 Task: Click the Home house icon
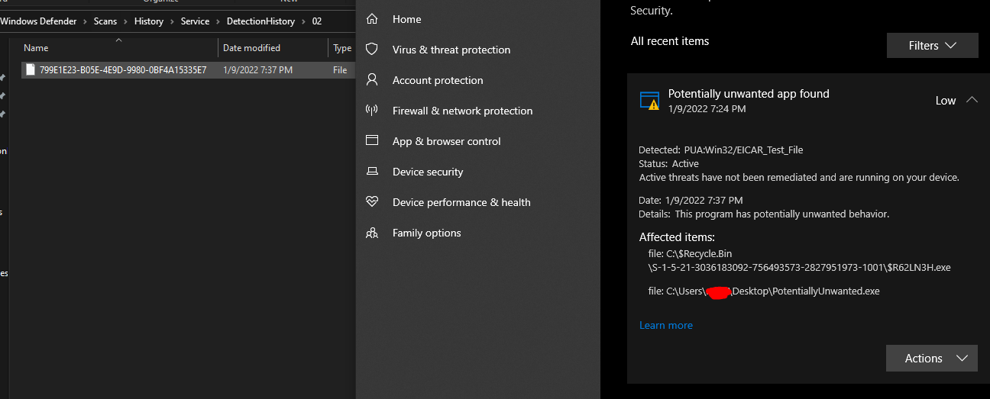372,18
